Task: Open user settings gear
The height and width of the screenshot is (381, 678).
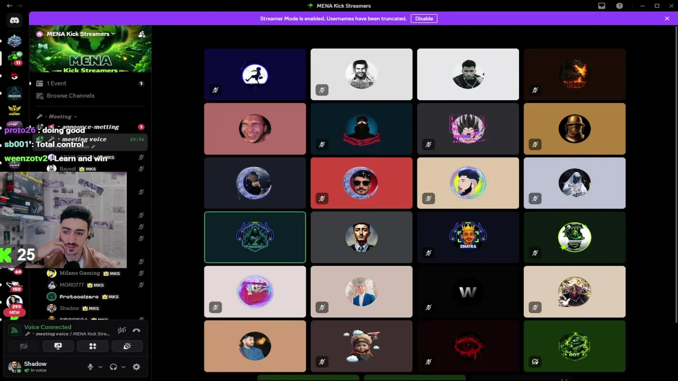Action: 136,367
